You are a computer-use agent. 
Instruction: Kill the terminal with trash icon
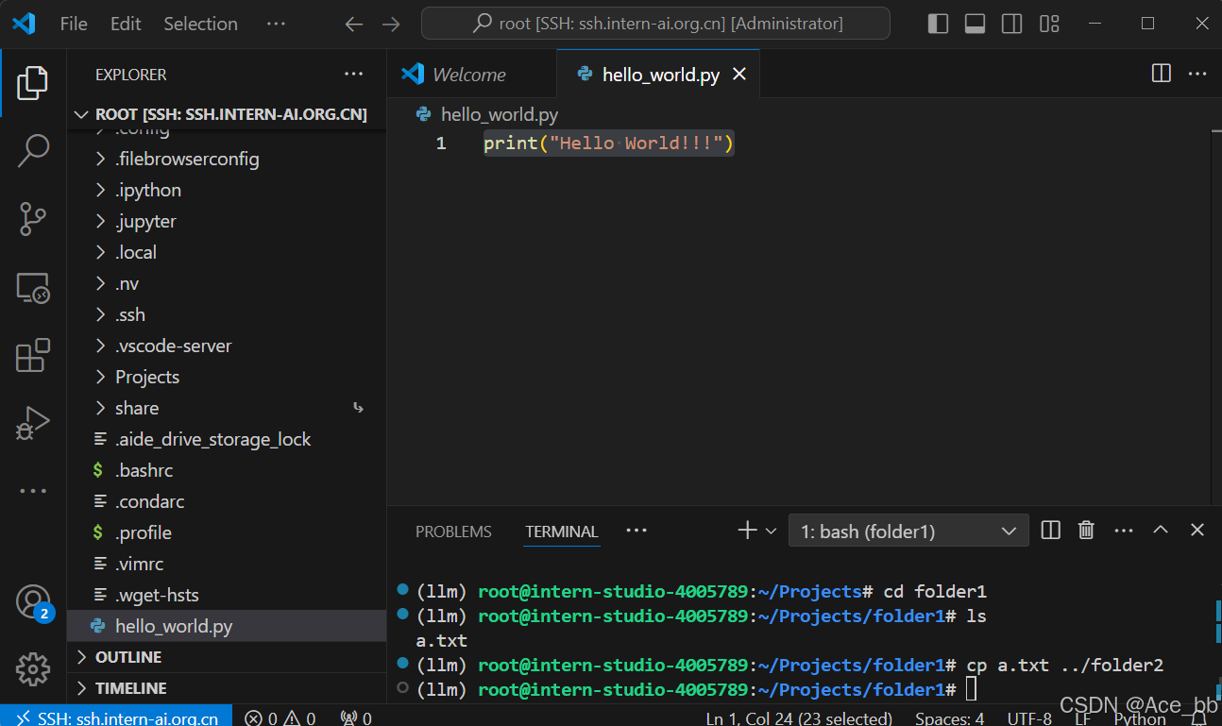[x=1086, y=531]
